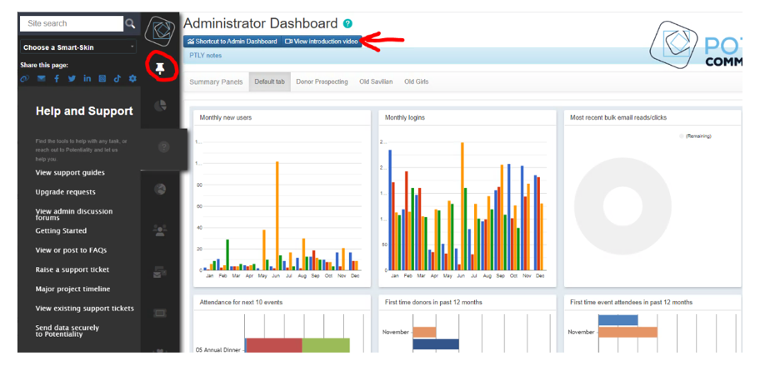765x380 pixels.
Task: Share this page on LinkedIn
Action: coord(87,79)
